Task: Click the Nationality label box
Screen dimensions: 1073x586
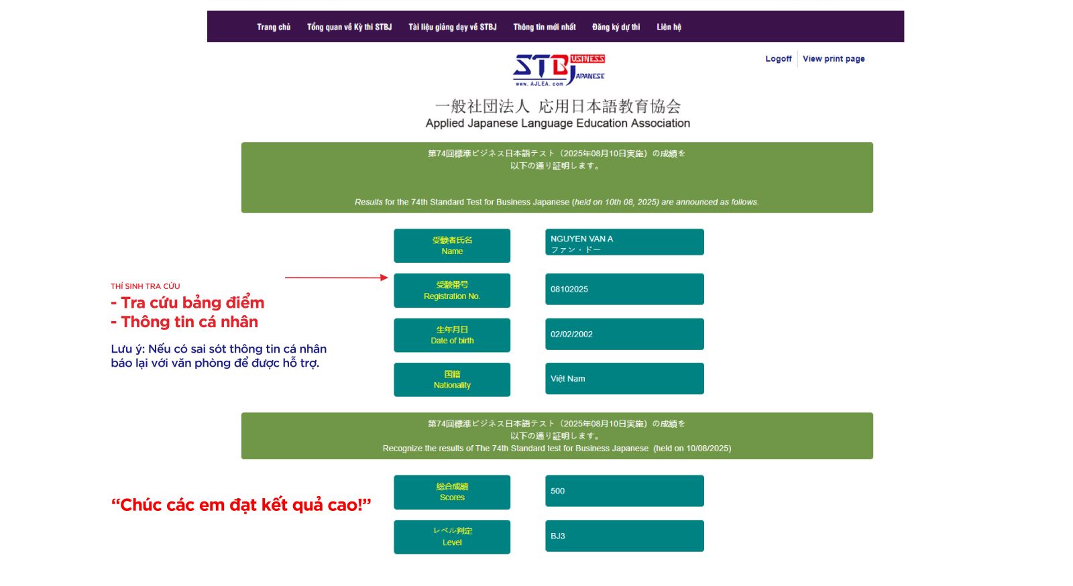Action: 452,379
